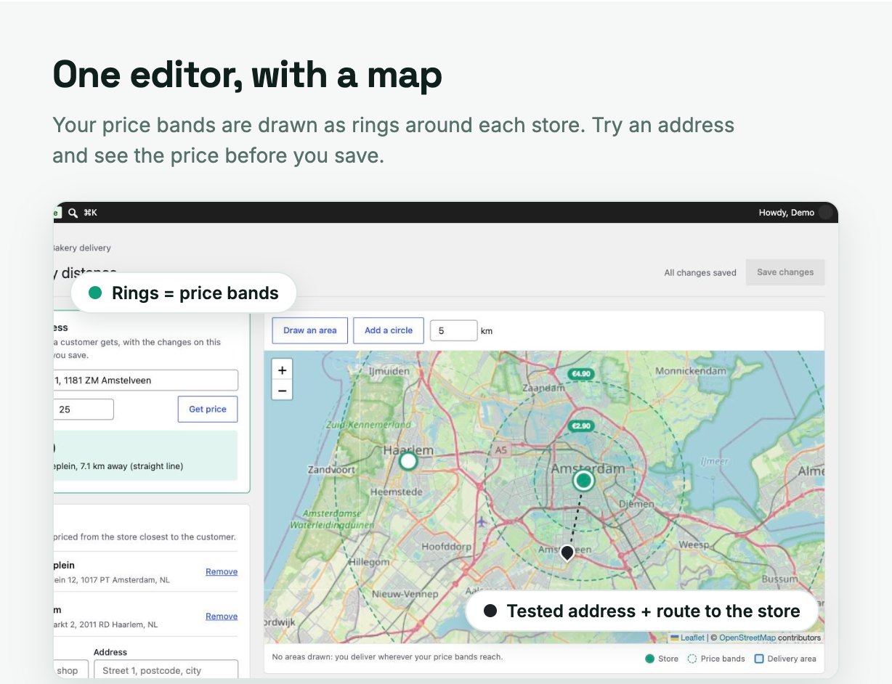Click the All changes saved status text

point(700,273)
